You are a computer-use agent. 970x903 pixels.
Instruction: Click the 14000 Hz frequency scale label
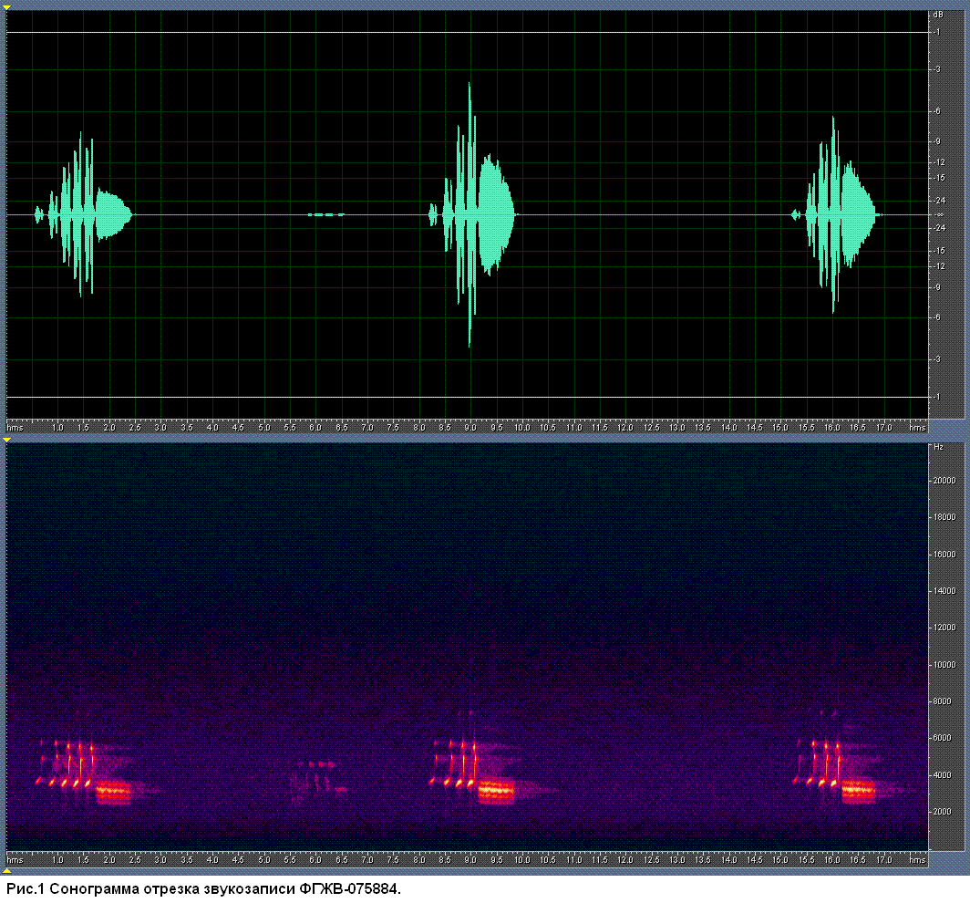pos(944,590)
